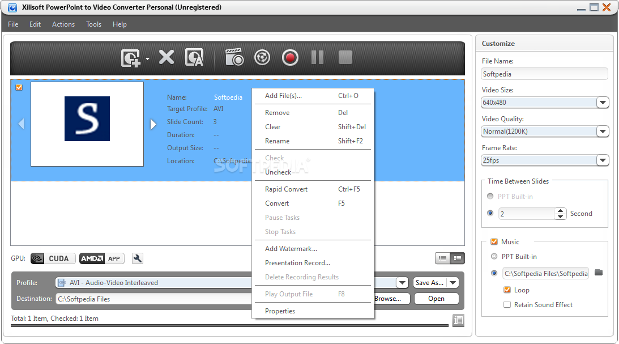Click the seconds value input field
Image resolution: width=619 pixels, height=344 pixels.
tap(527, 214)
